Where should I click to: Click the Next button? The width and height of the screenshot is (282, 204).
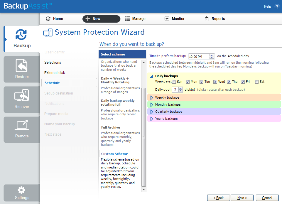pos(242,198)
